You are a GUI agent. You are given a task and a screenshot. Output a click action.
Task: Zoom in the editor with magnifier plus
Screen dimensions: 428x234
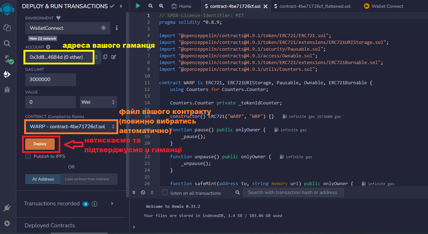point(161,6)
